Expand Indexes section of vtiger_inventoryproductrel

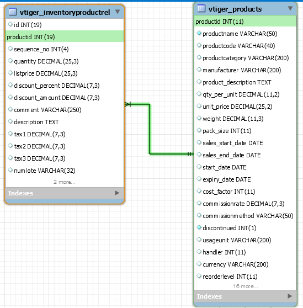(x=117, y=193)
